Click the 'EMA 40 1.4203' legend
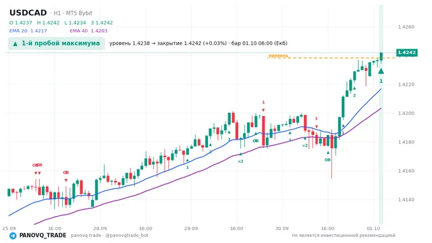 pos(88,31)
